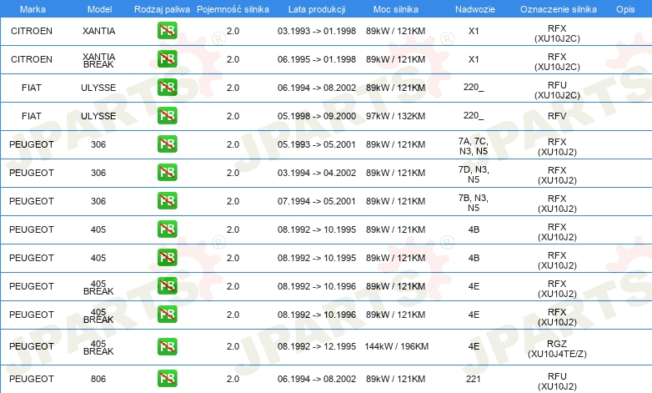The height and width of the screenshot is (393, 652).
Task: Click body code 4E in the 196KM row
Action: point(474,346)
